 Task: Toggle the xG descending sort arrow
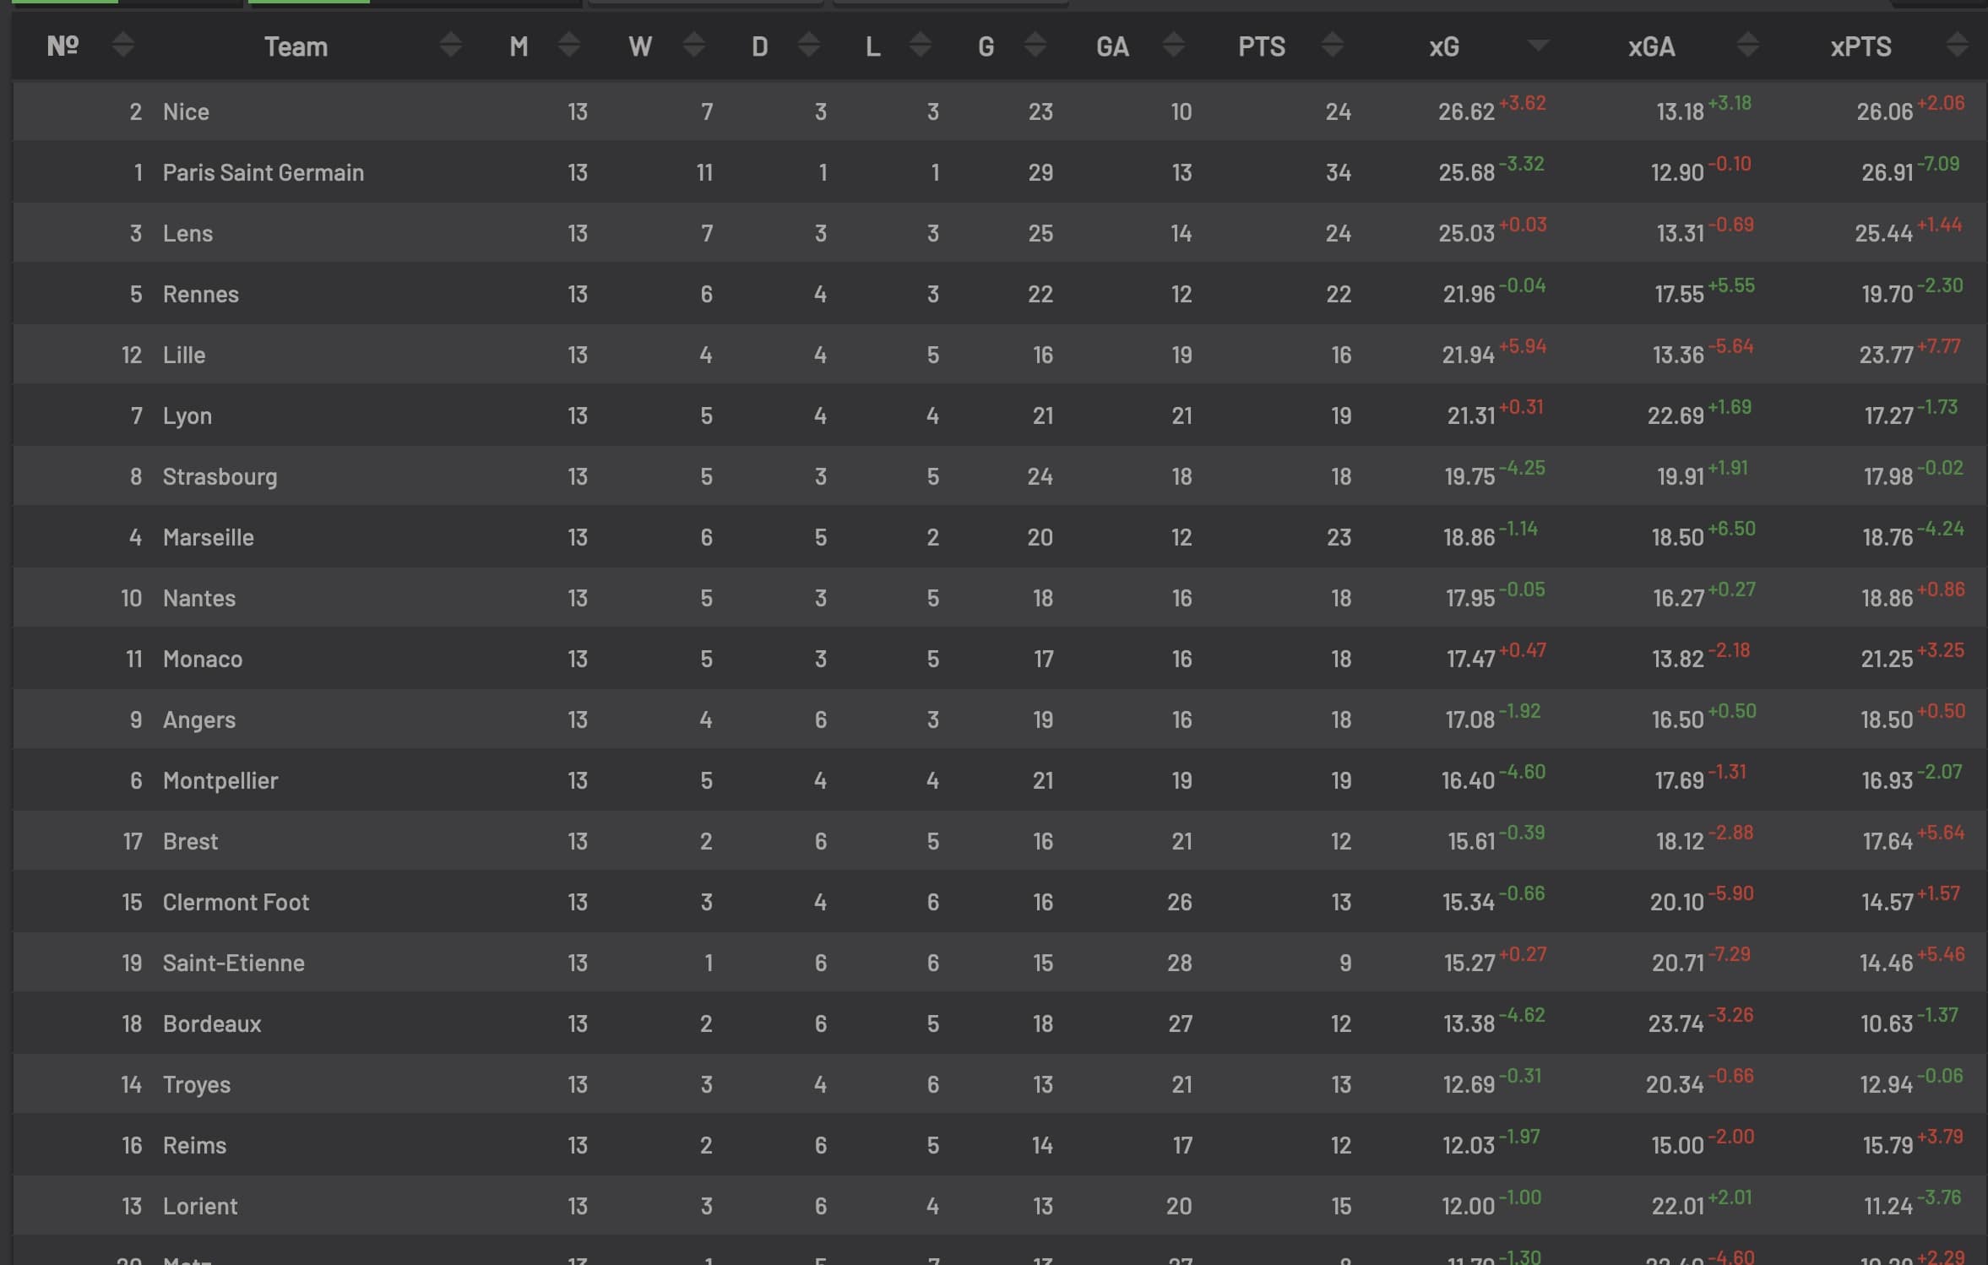(x=1539, y=46)
